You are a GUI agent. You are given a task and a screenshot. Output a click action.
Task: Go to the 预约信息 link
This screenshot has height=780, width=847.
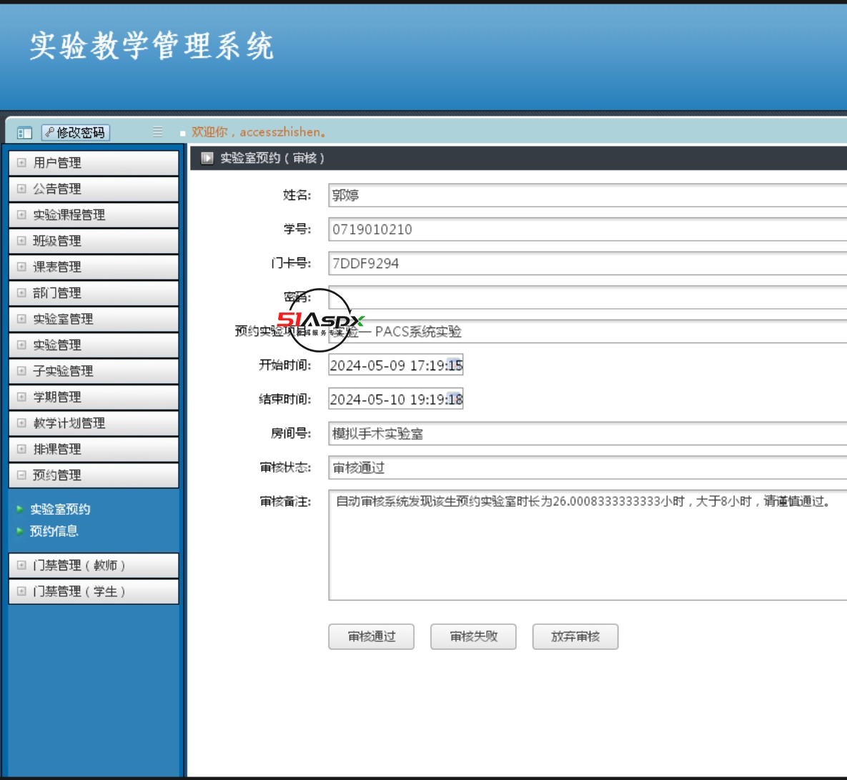(54, 531)
